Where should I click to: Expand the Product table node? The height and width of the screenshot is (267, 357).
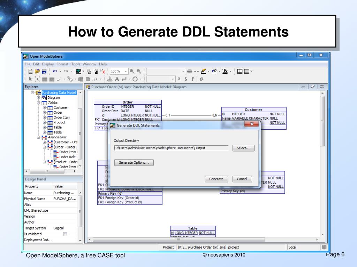coord(44,122)
